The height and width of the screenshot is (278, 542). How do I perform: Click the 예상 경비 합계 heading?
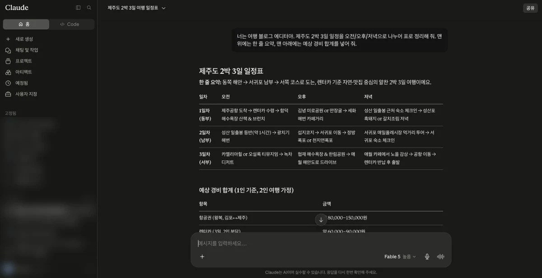pos(246,190)
